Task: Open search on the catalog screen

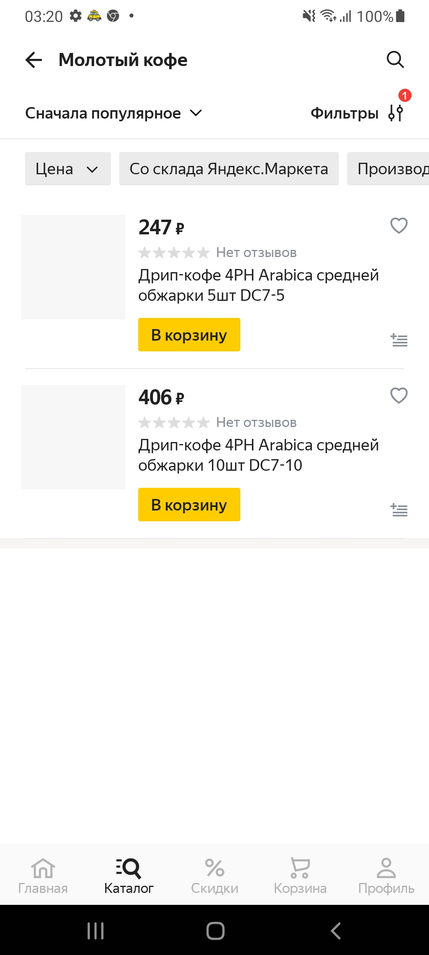Action: click(394, 60)
